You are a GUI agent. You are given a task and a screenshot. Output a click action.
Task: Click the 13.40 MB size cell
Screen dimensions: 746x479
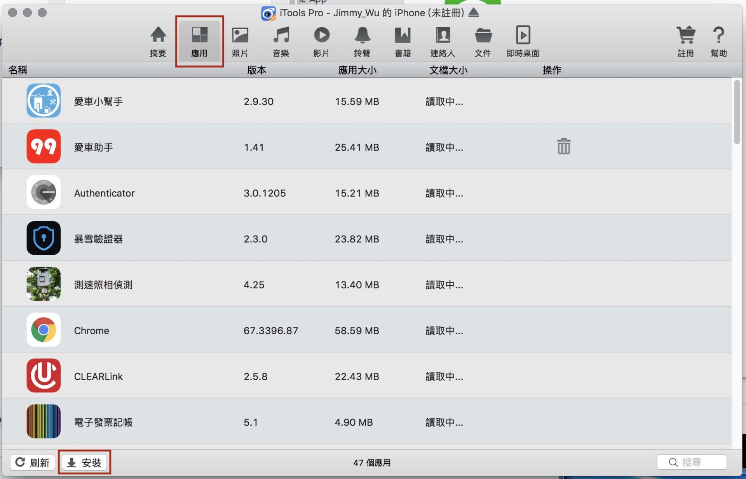click(357, 285)
